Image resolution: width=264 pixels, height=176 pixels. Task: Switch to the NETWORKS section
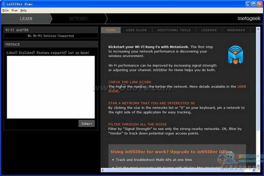coord(78,19)
